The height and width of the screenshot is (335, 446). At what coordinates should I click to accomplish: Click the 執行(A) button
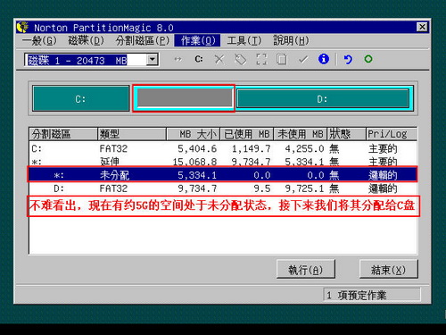click(x=306, y=270)
